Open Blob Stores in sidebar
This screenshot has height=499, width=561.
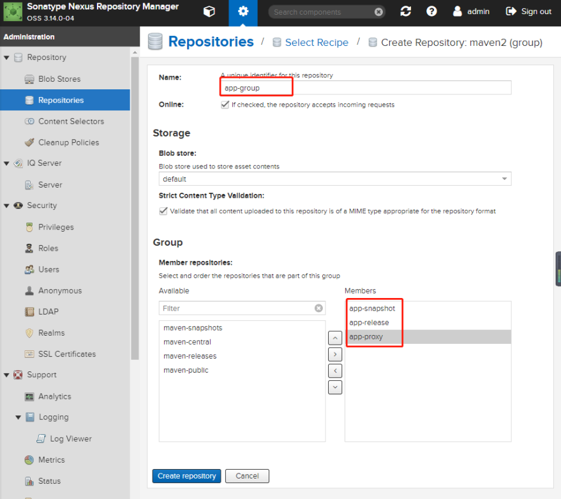[59, 79]
